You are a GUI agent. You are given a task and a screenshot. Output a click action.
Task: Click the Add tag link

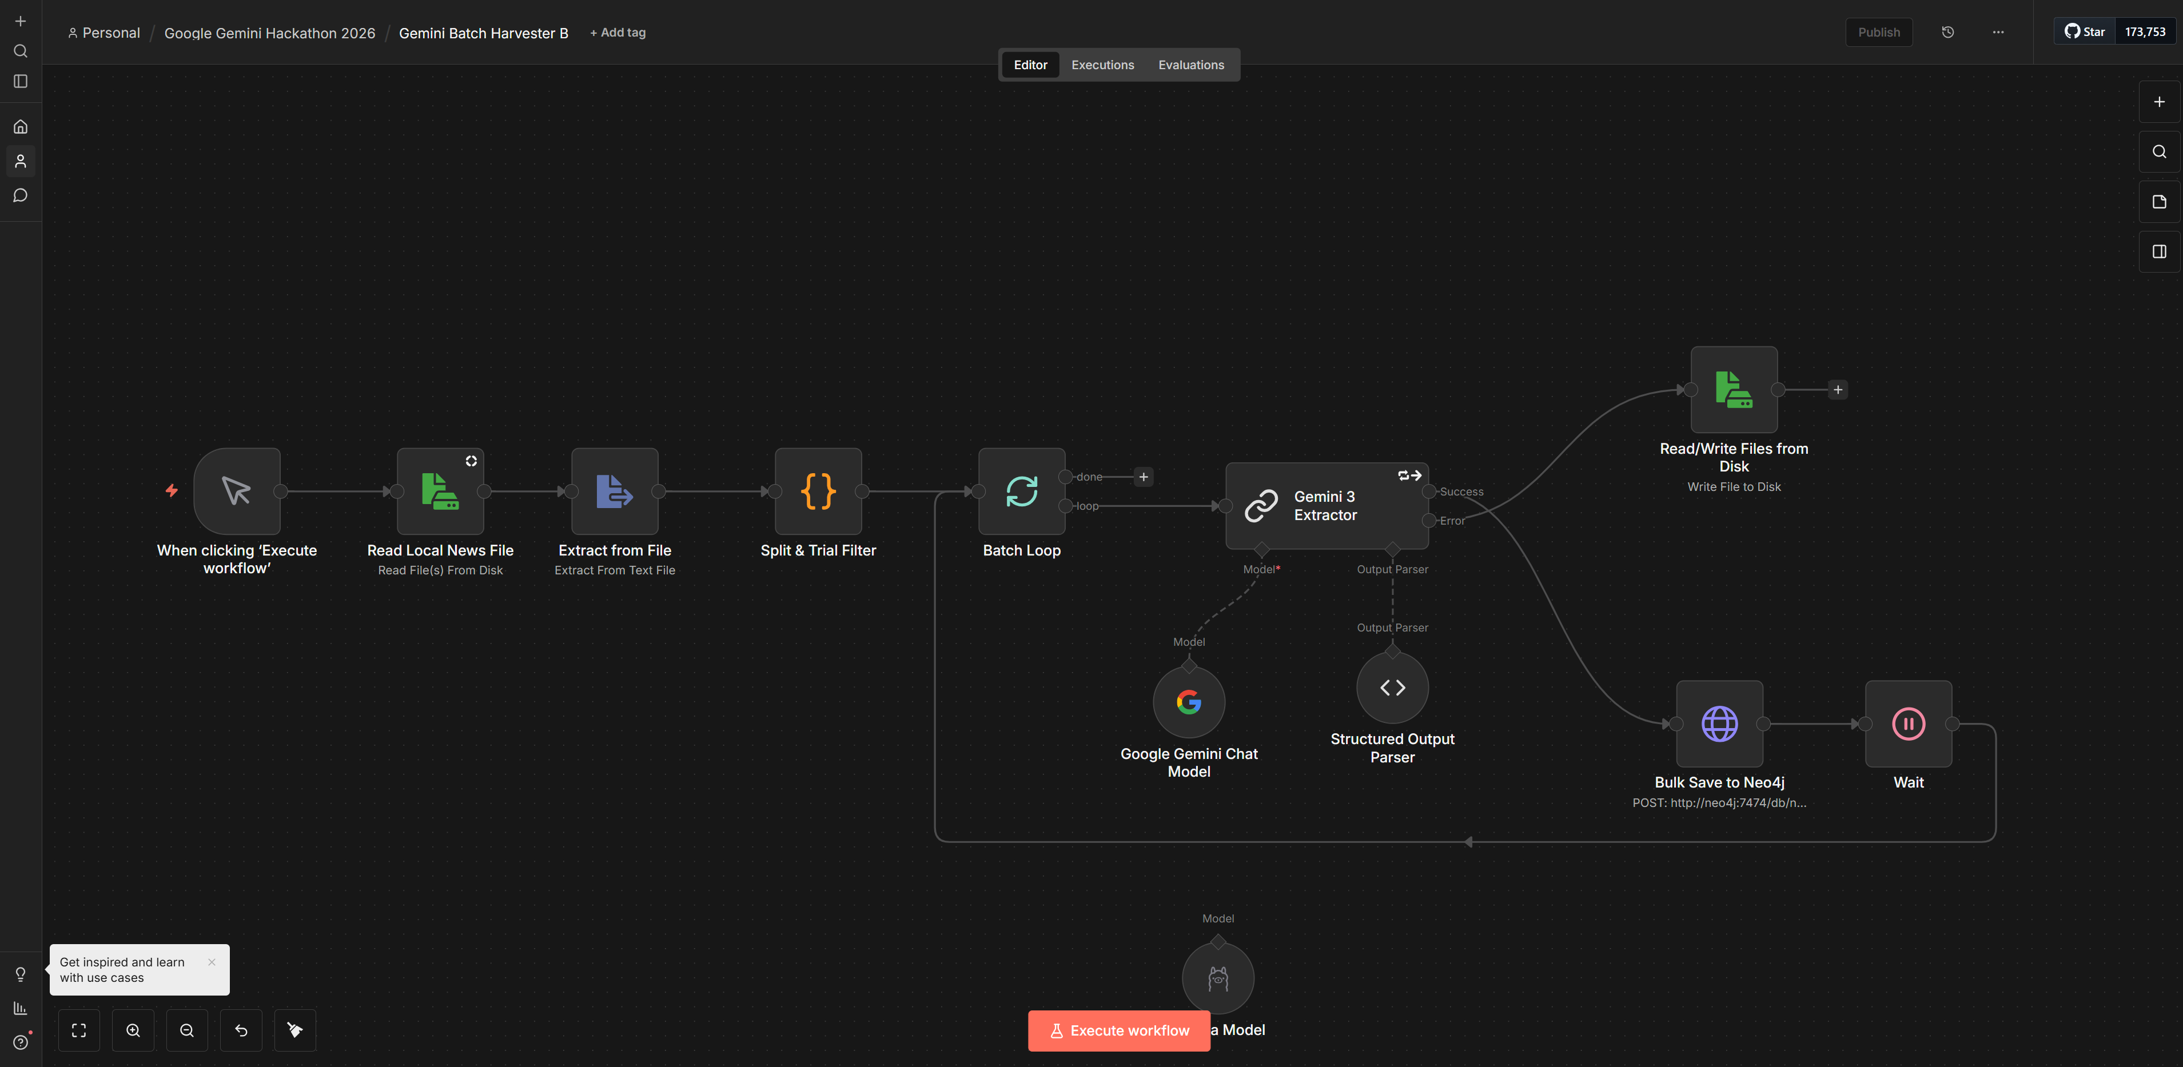tap(618, 32)
